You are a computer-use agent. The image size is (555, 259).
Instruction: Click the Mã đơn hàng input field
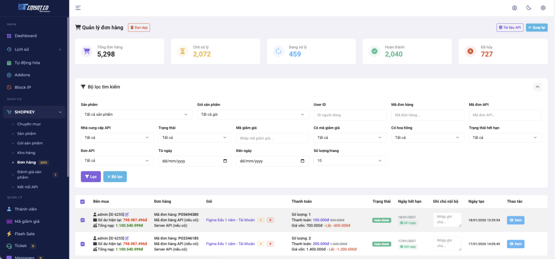click(x=427, y=115)
